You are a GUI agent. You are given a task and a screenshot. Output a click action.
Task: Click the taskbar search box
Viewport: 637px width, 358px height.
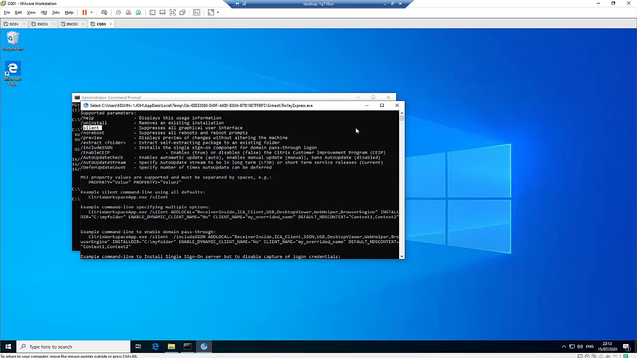click(x=73, y=347)
